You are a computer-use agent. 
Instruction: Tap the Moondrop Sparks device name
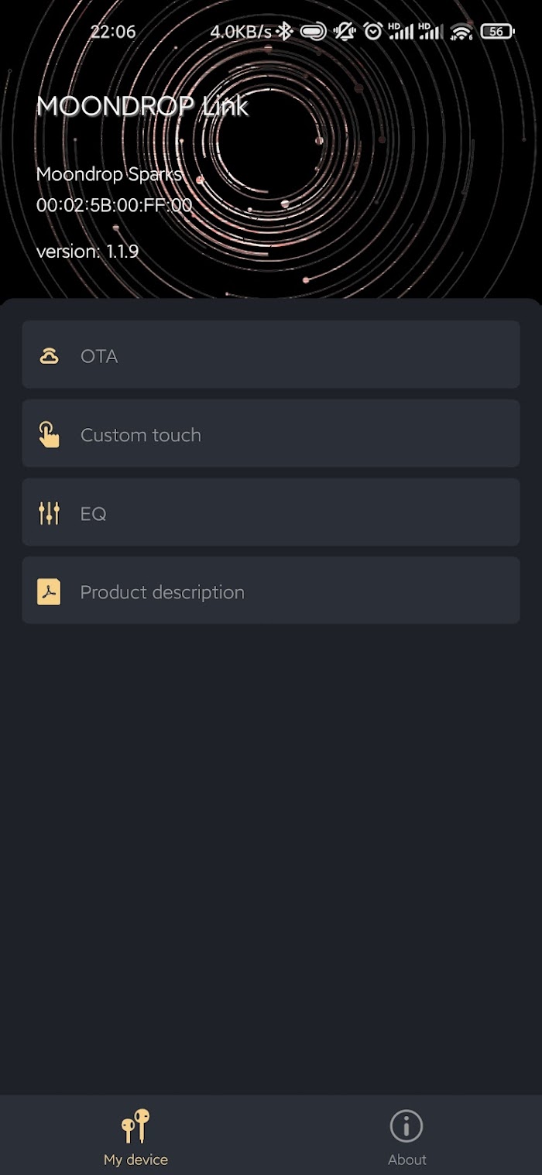click(x=108, y=174)
